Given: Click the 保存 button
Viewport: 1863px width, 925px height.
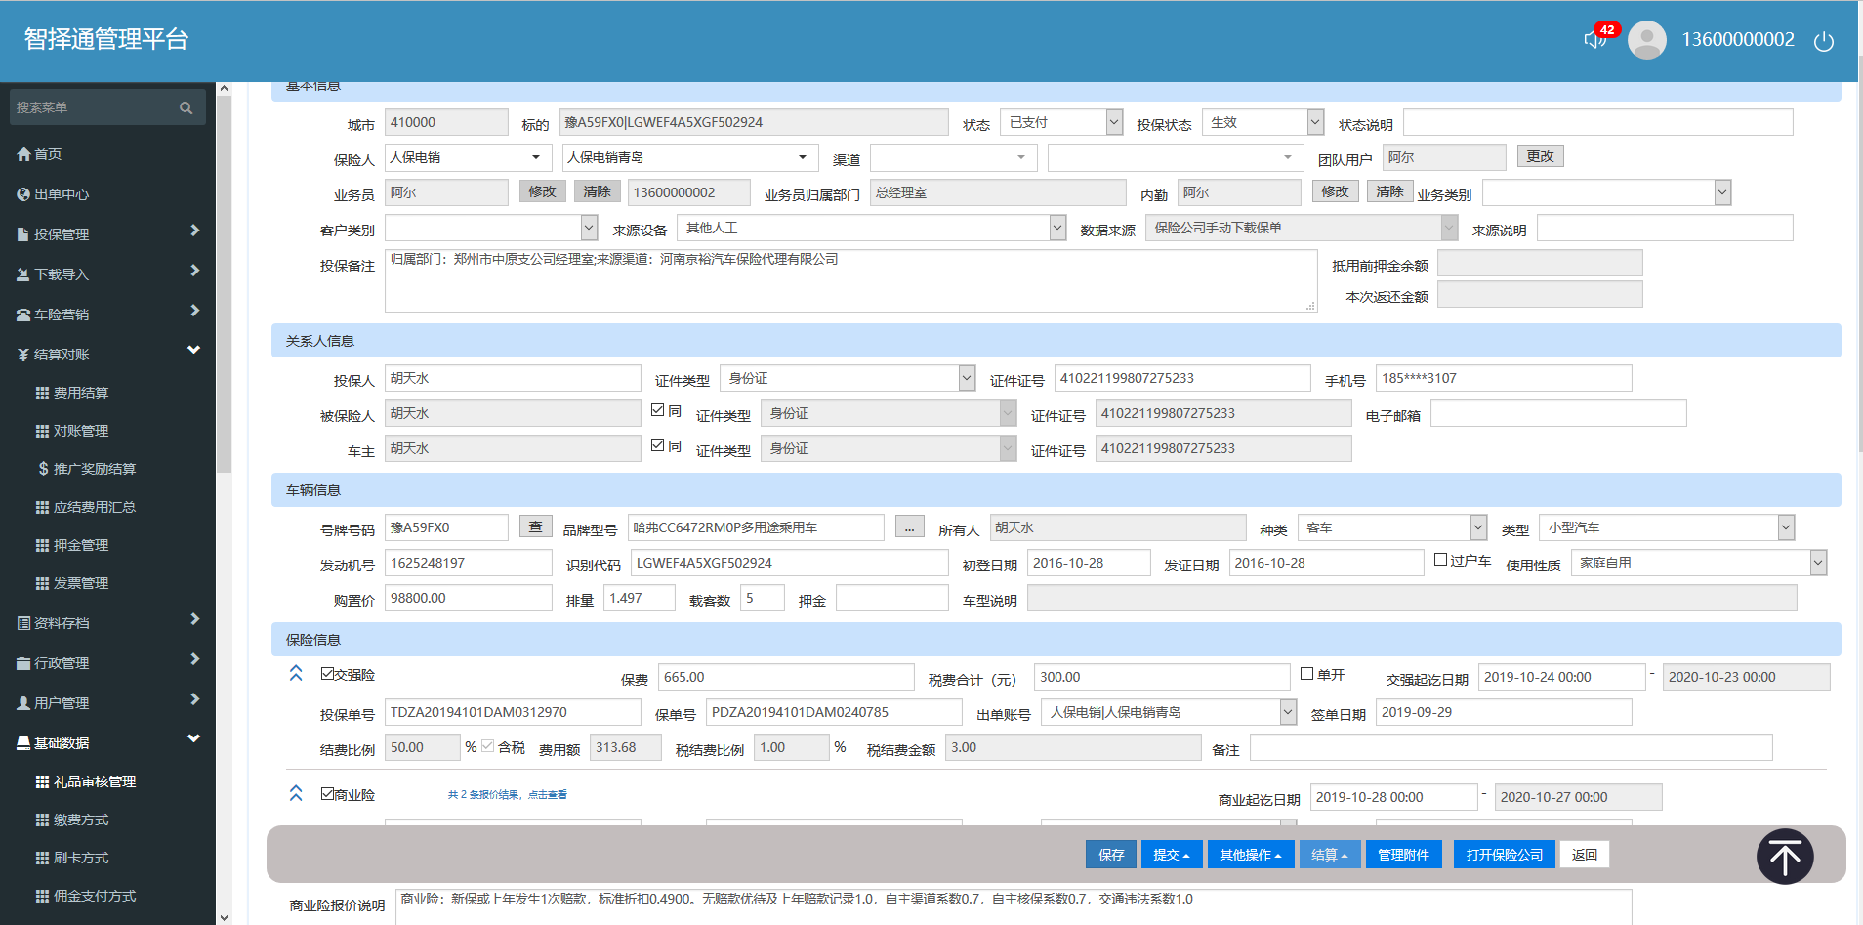Looking at the screenshot, I should pyautogui.click(x=1111, y=855).
